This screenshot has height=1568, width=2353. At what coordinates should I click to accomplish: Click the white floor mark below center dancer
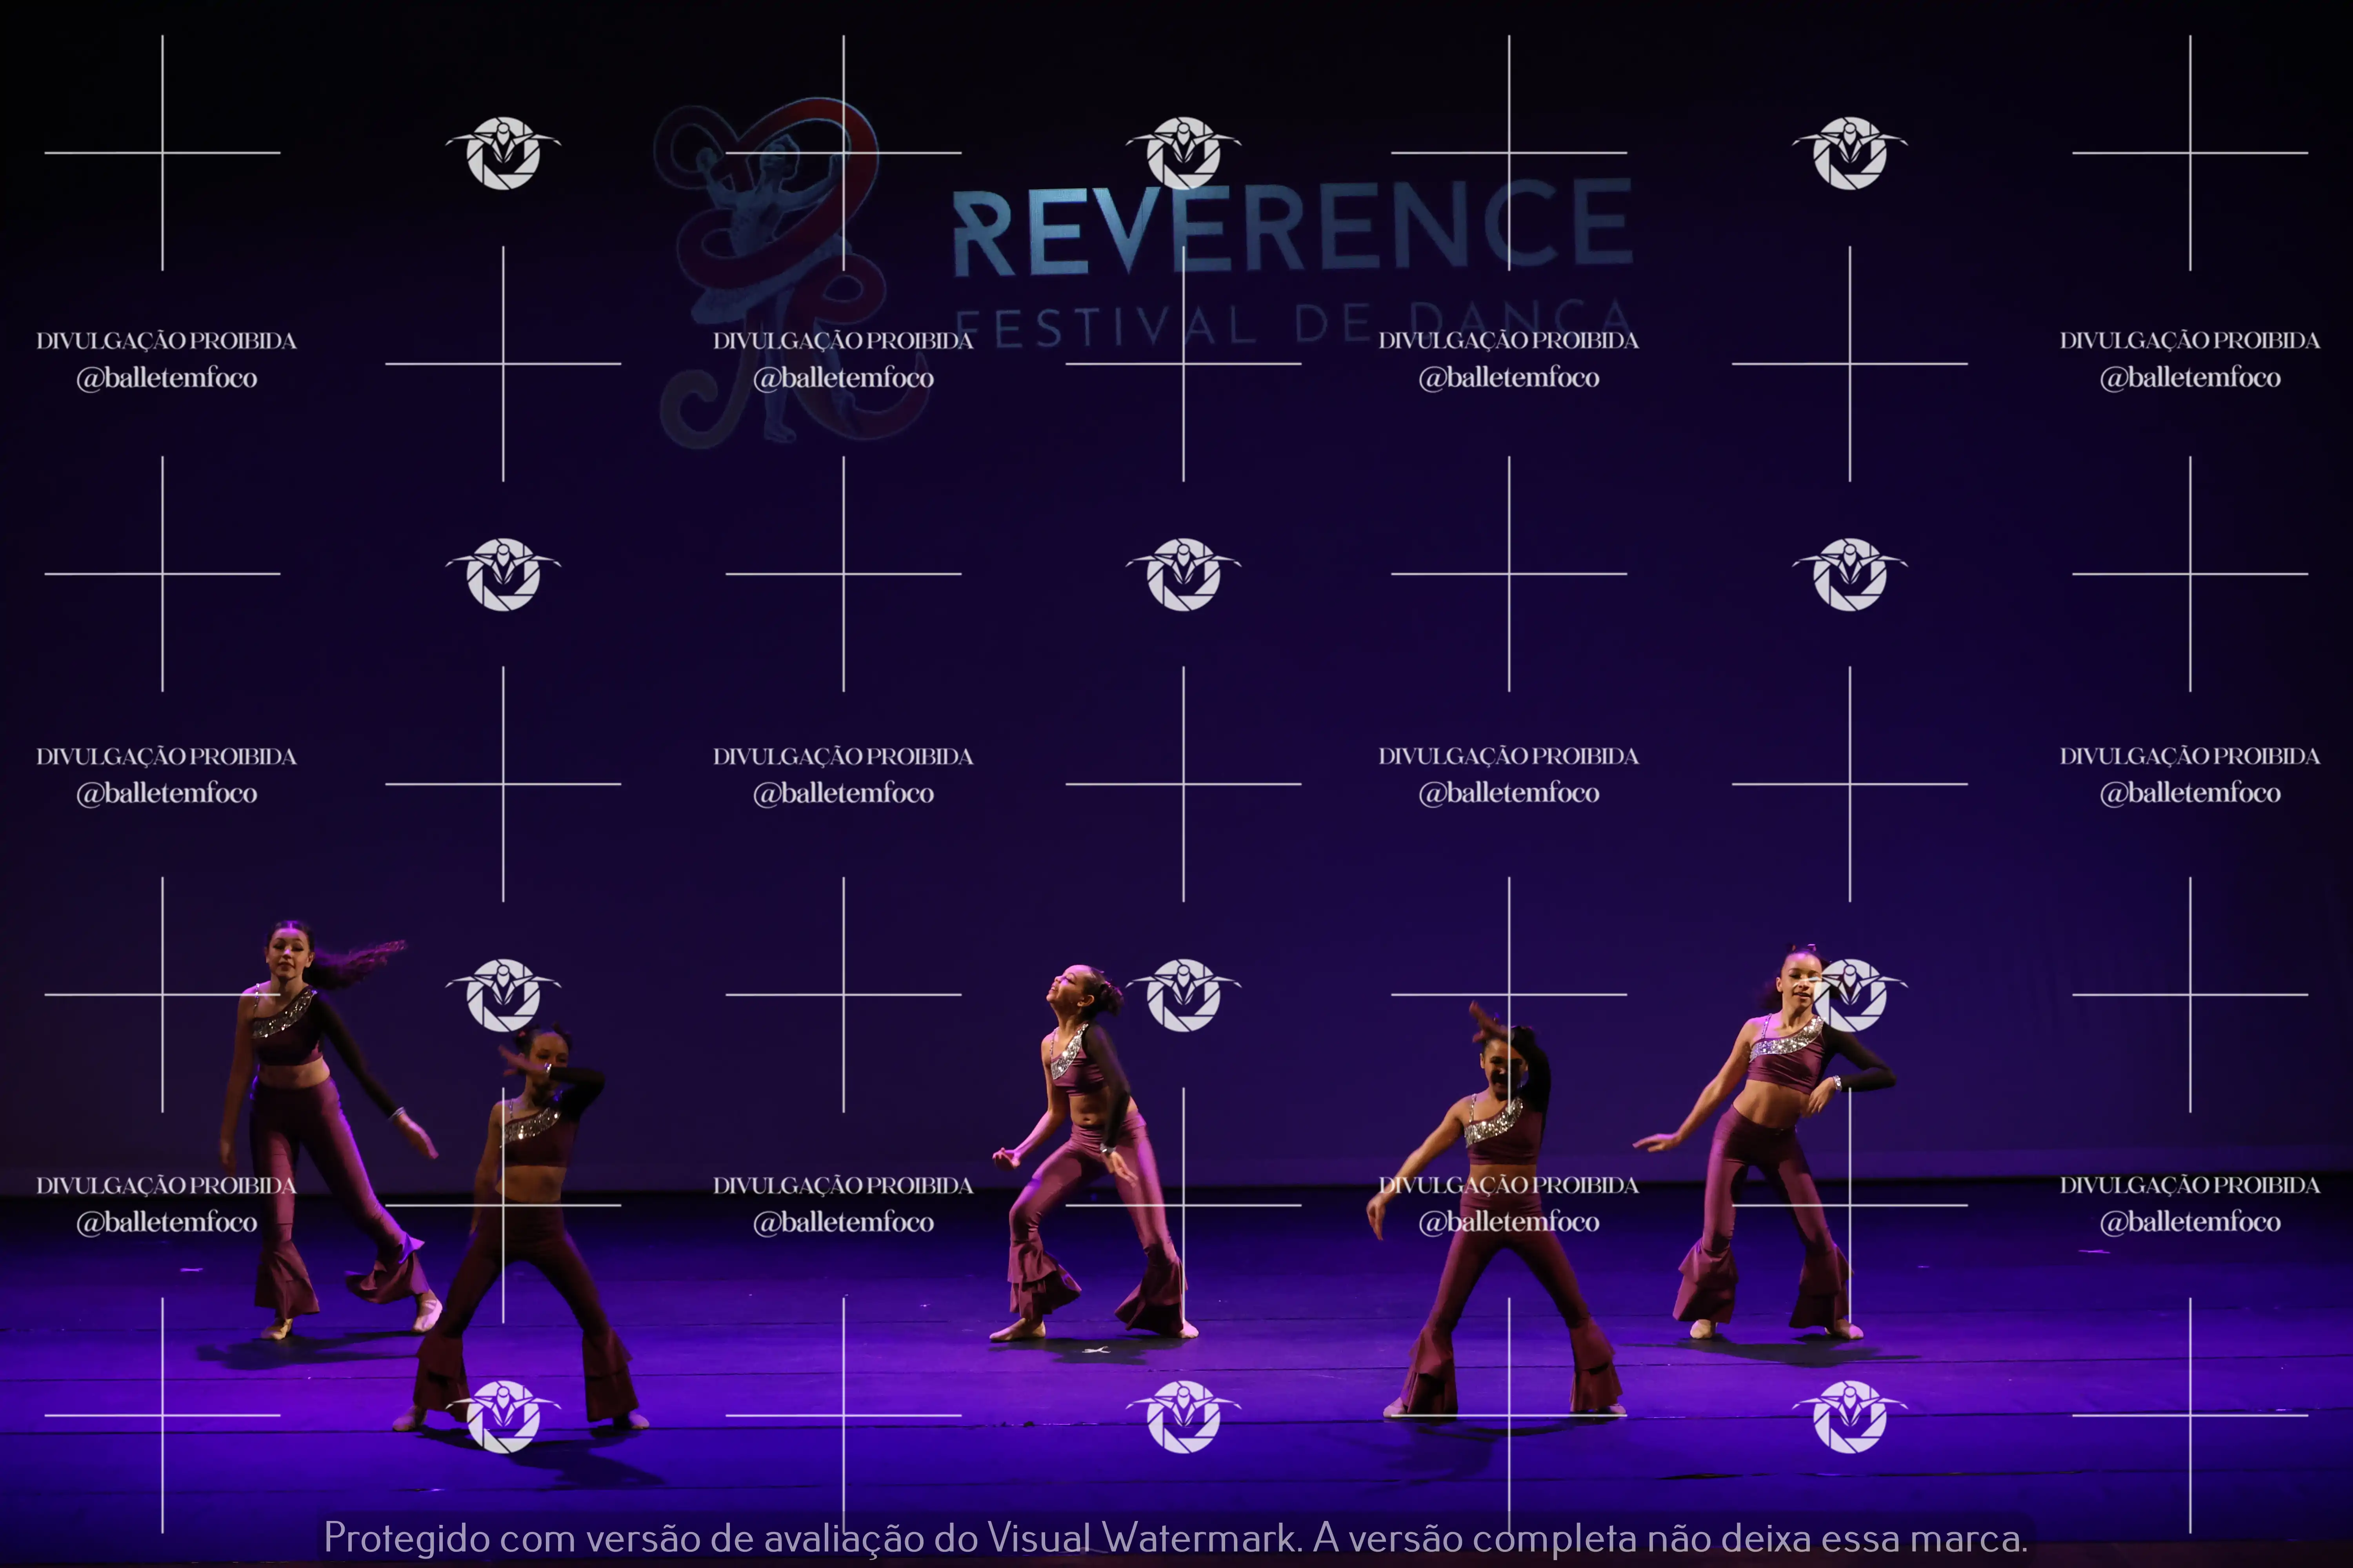[1097, 1350]
